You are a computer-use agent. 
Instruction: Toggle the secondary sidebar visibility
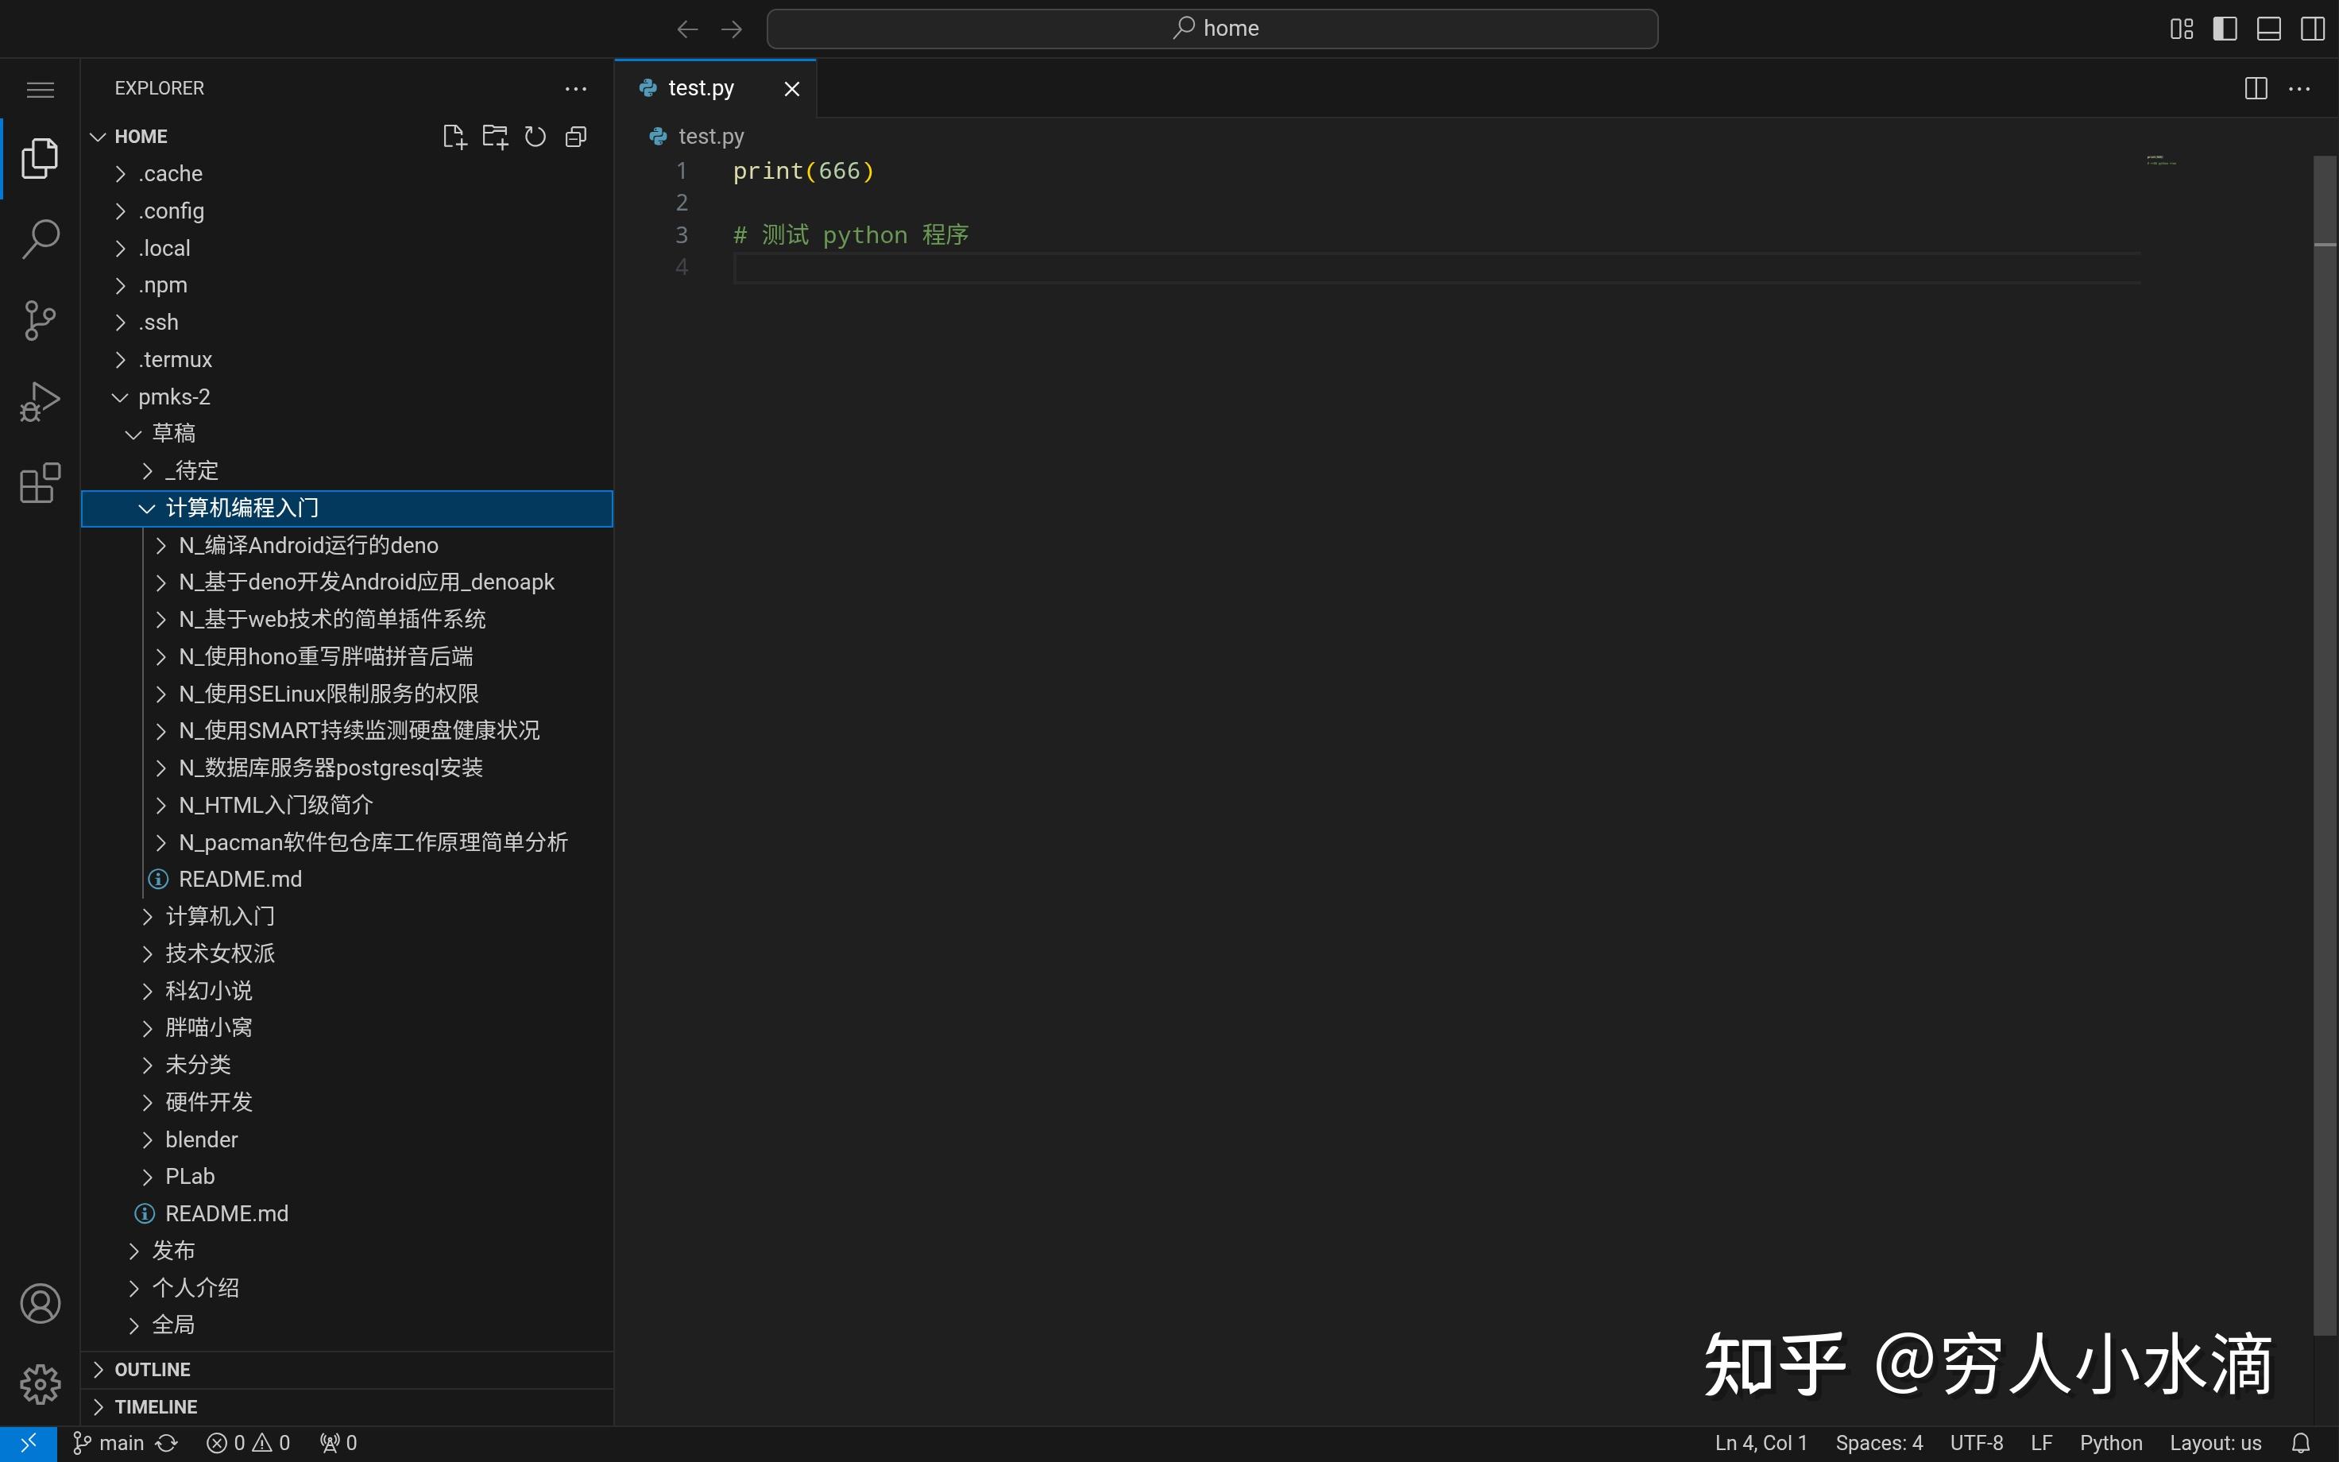pyautogui.click(x=2312, y=28)
